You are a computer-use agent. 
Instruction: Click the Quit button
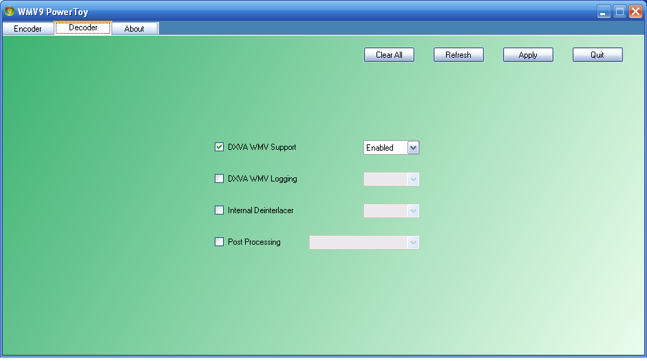click(597, 55)
